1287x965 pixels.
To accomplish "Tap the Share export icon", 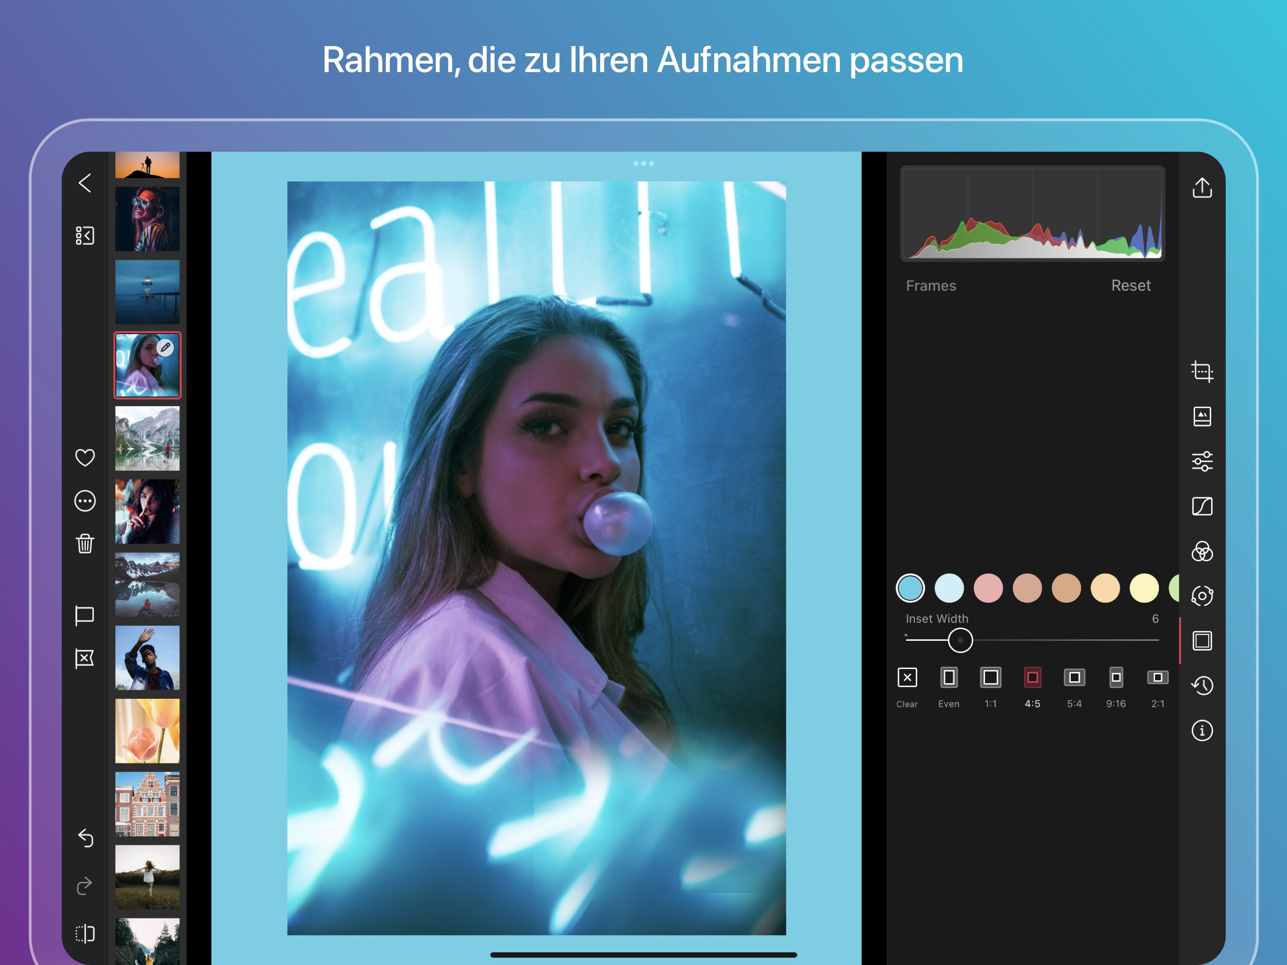I will (1202, 188).
